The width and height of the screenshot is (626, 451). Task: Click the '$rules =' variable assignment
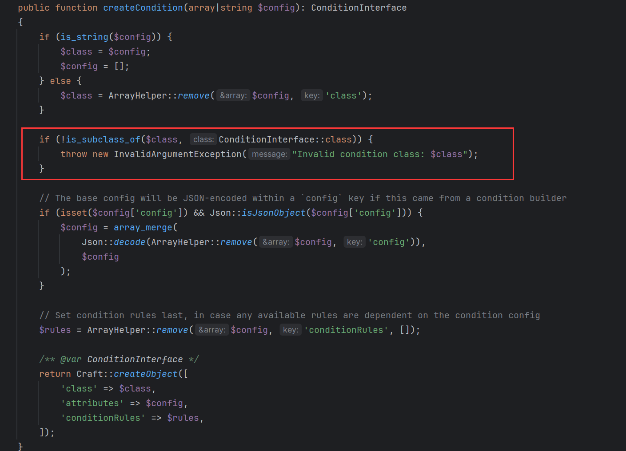tap(60, 330)
